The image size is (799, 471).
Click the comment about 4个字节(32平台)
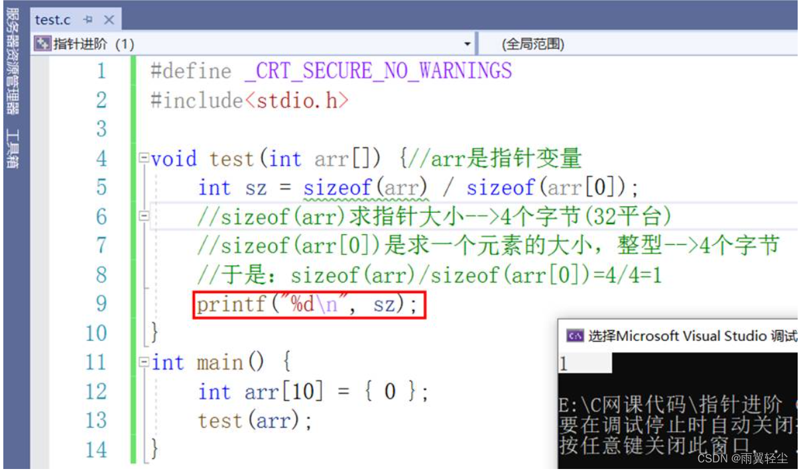coord(434,217)
